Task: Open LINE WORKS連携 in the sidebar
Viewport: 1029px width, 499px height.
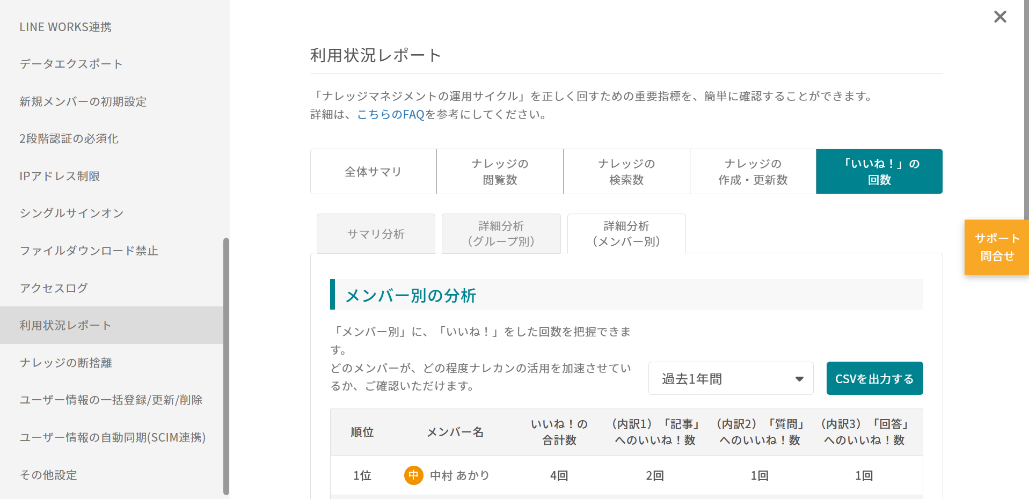Action: (65, 27)
